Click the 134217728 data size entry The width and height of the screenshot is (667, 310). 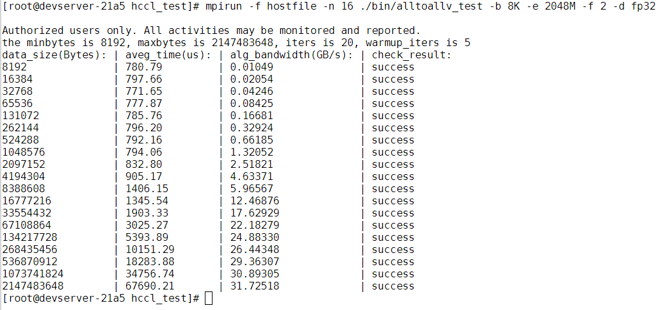pyautogui.click(x=29, y=237)
